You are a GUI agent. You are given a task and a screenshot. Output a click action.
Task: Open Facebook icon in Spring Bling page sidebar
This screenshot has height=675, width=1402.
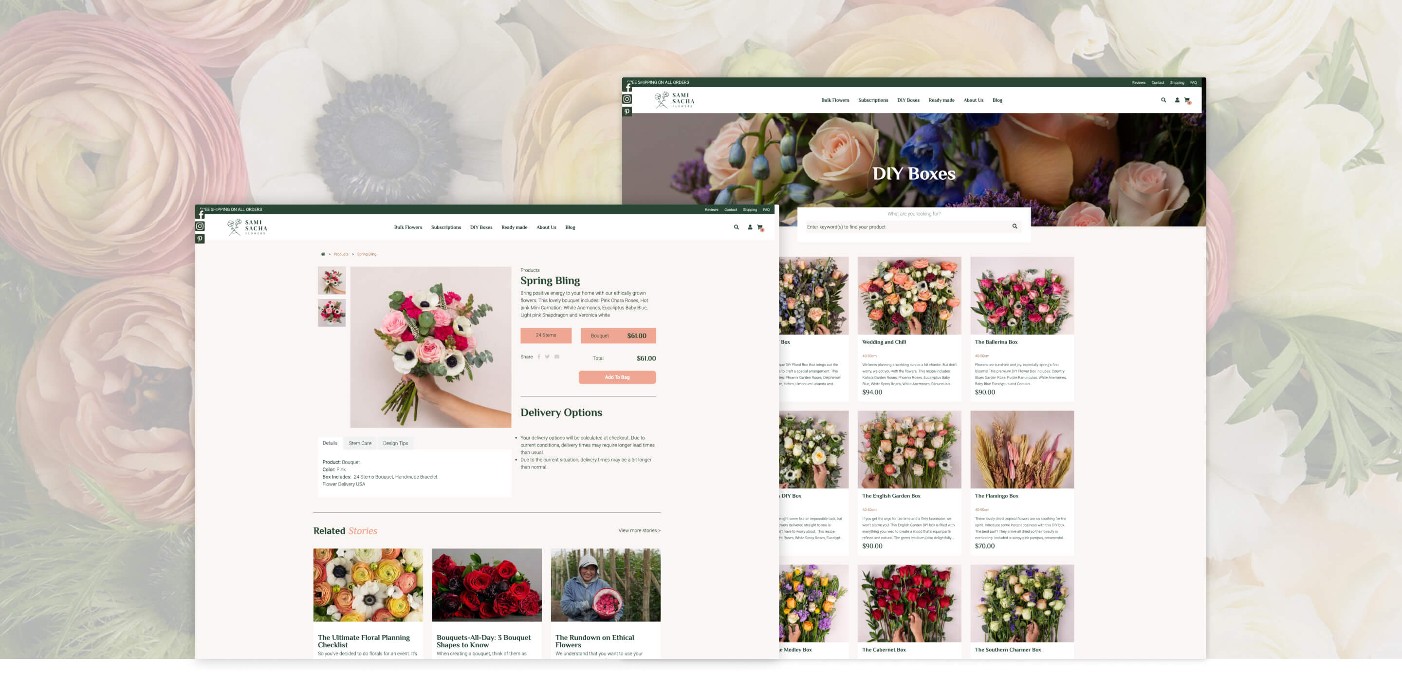coord(200,214)
